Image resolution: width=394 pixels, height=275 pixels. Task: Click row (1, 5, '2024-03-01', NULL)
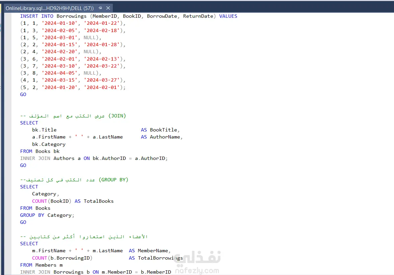click(x=61, y=37)
